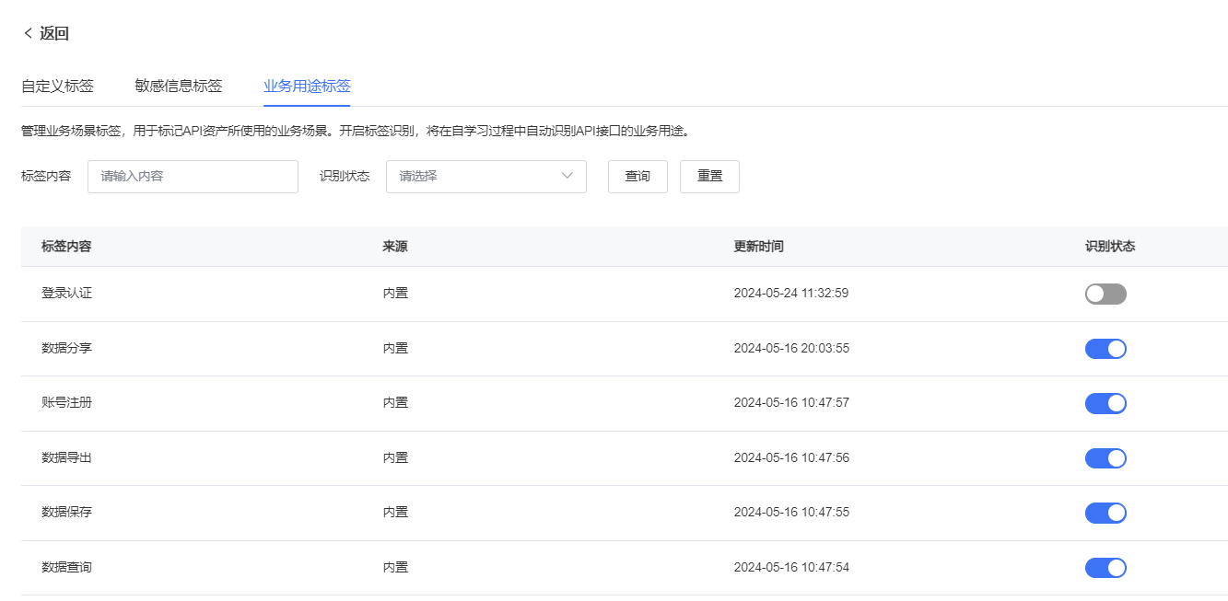This screenshot has width=1228, height=601.
Task: Click the back arrow icon beside 返回
Action: (x=28, y=34)
